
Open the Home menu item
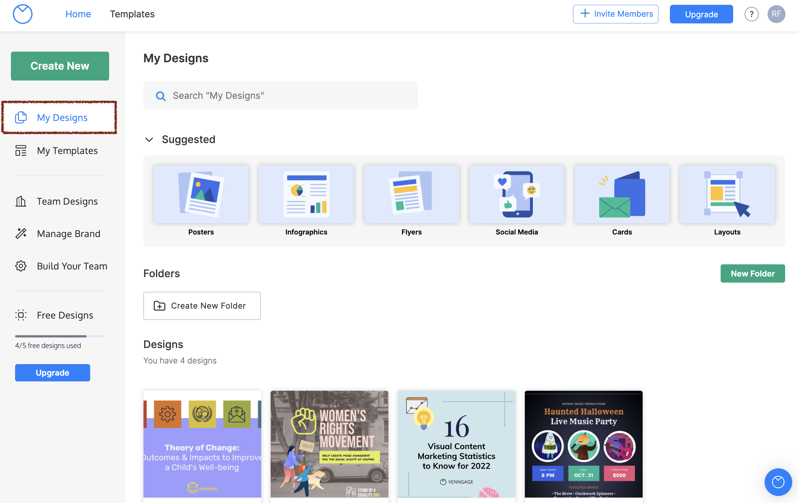(78, 14)
